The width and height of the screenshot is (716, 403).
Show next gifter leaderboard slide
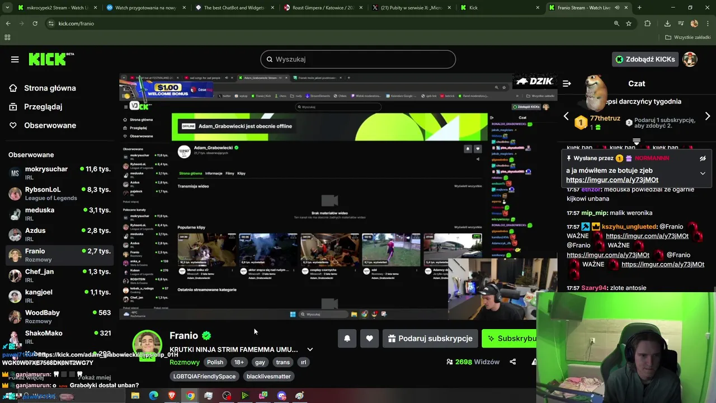click(708, 116)
